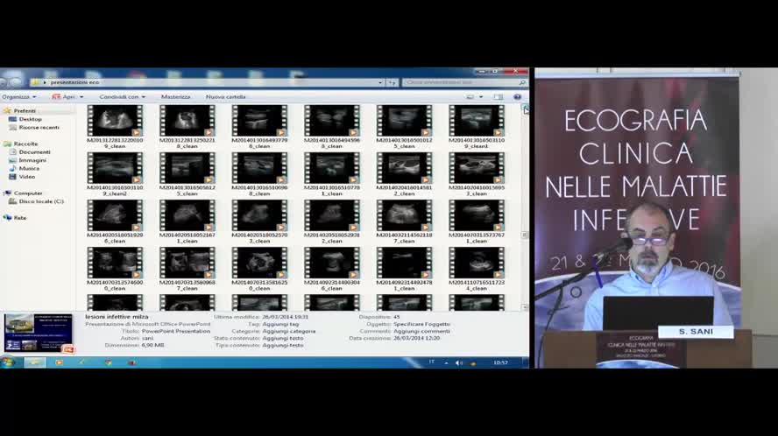This screenshot has width=778, height=436.
Task: Click Aggiungi categoria in details pane
Action: pos(289,331)
